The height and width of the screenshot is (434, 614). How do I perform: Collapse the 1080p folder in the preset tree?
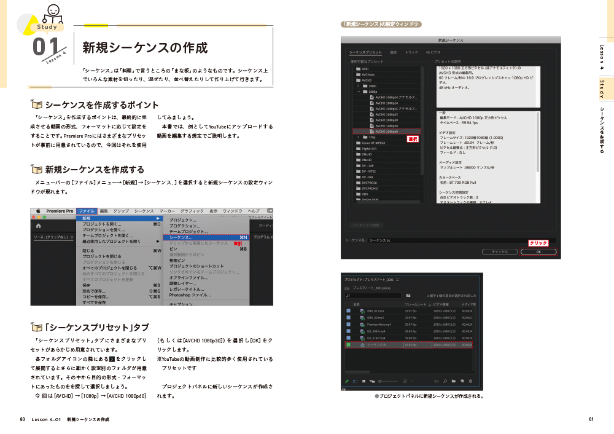click(x=359, y=92)
